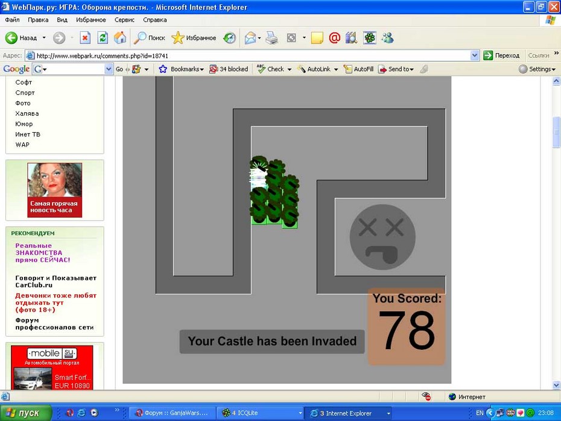Image resolution: width=561 pixels, height=421 pixels.
Task: Open the Messenger people icon
Action: [387, 37]
